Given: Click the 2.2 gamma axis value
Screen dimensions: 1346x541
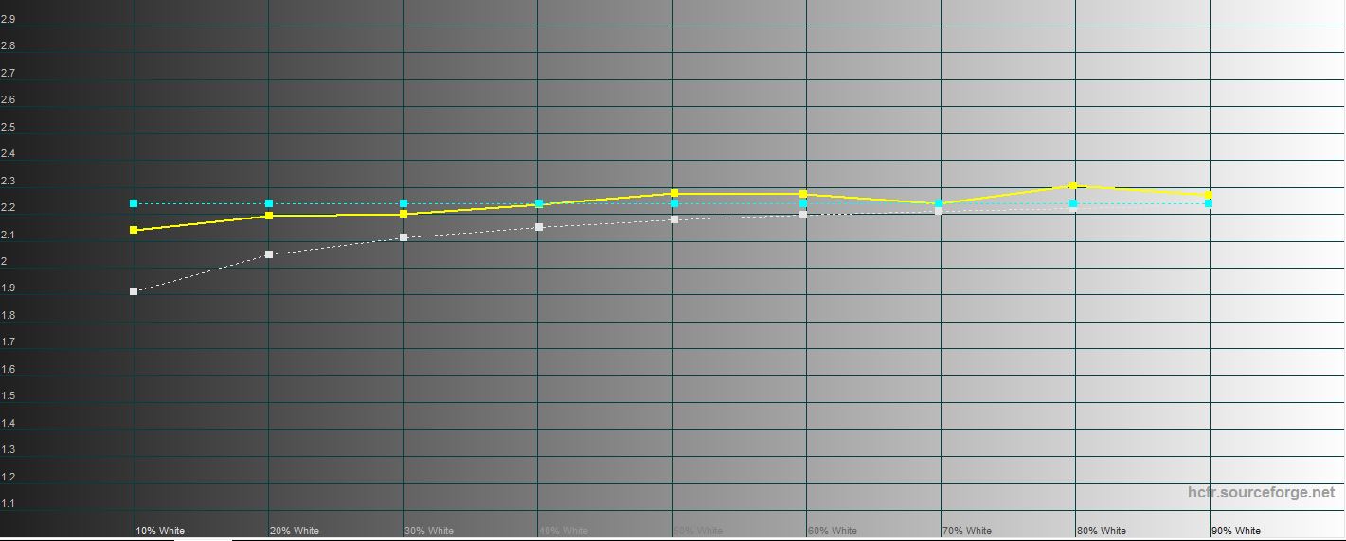Looking at the screenshot, I should tap(8, 207).
